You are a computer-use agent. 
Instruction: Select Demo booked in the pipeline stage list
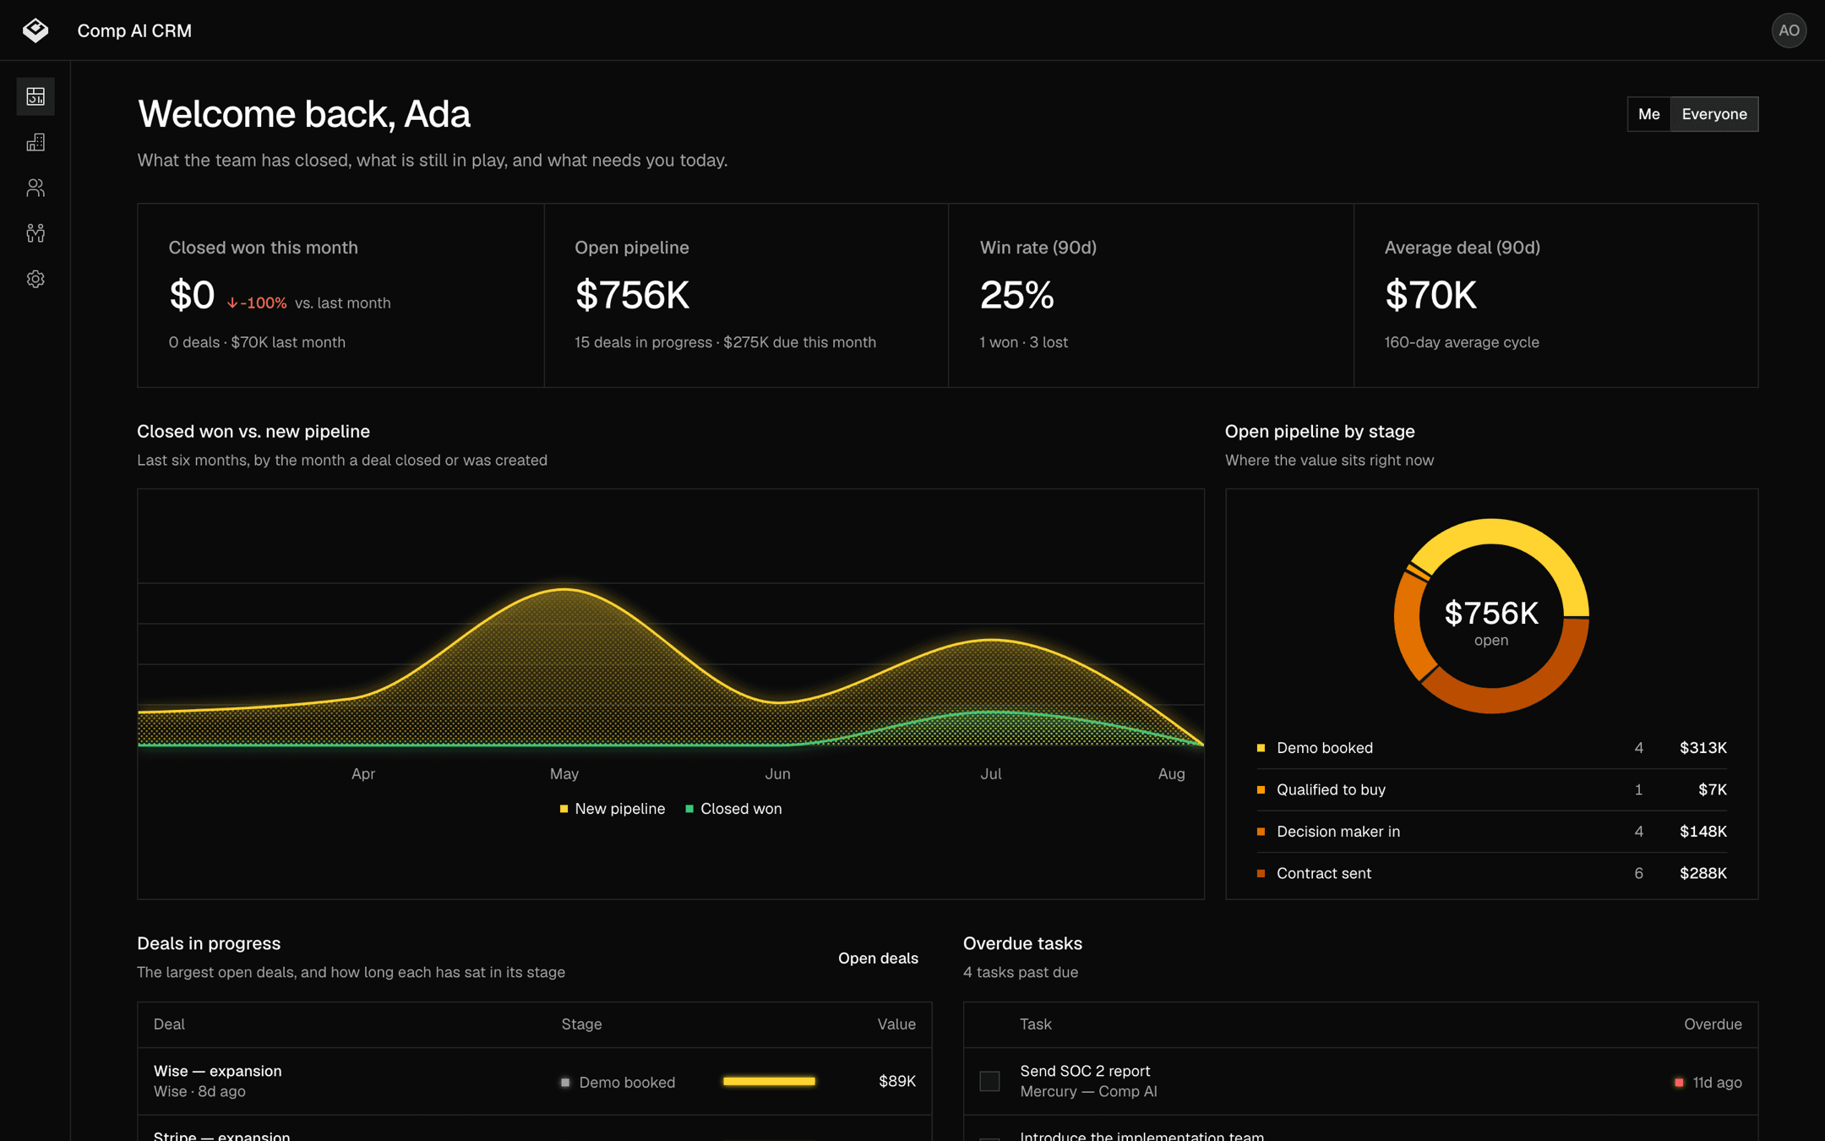(1491, 748)
